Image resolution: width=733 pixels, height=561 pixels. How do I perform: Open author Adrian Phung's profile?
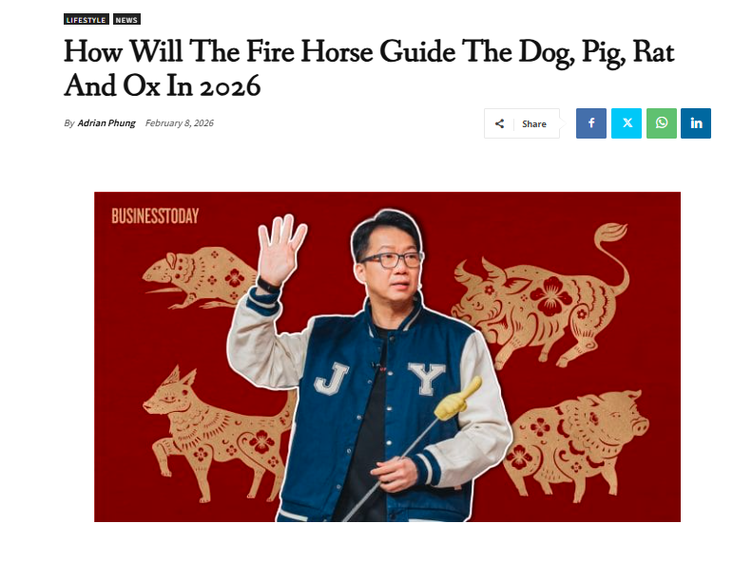click(106, 123)
